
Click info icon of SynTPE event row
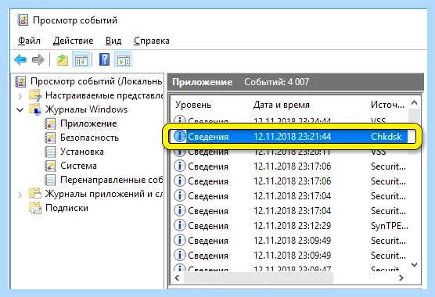[179, 226]
